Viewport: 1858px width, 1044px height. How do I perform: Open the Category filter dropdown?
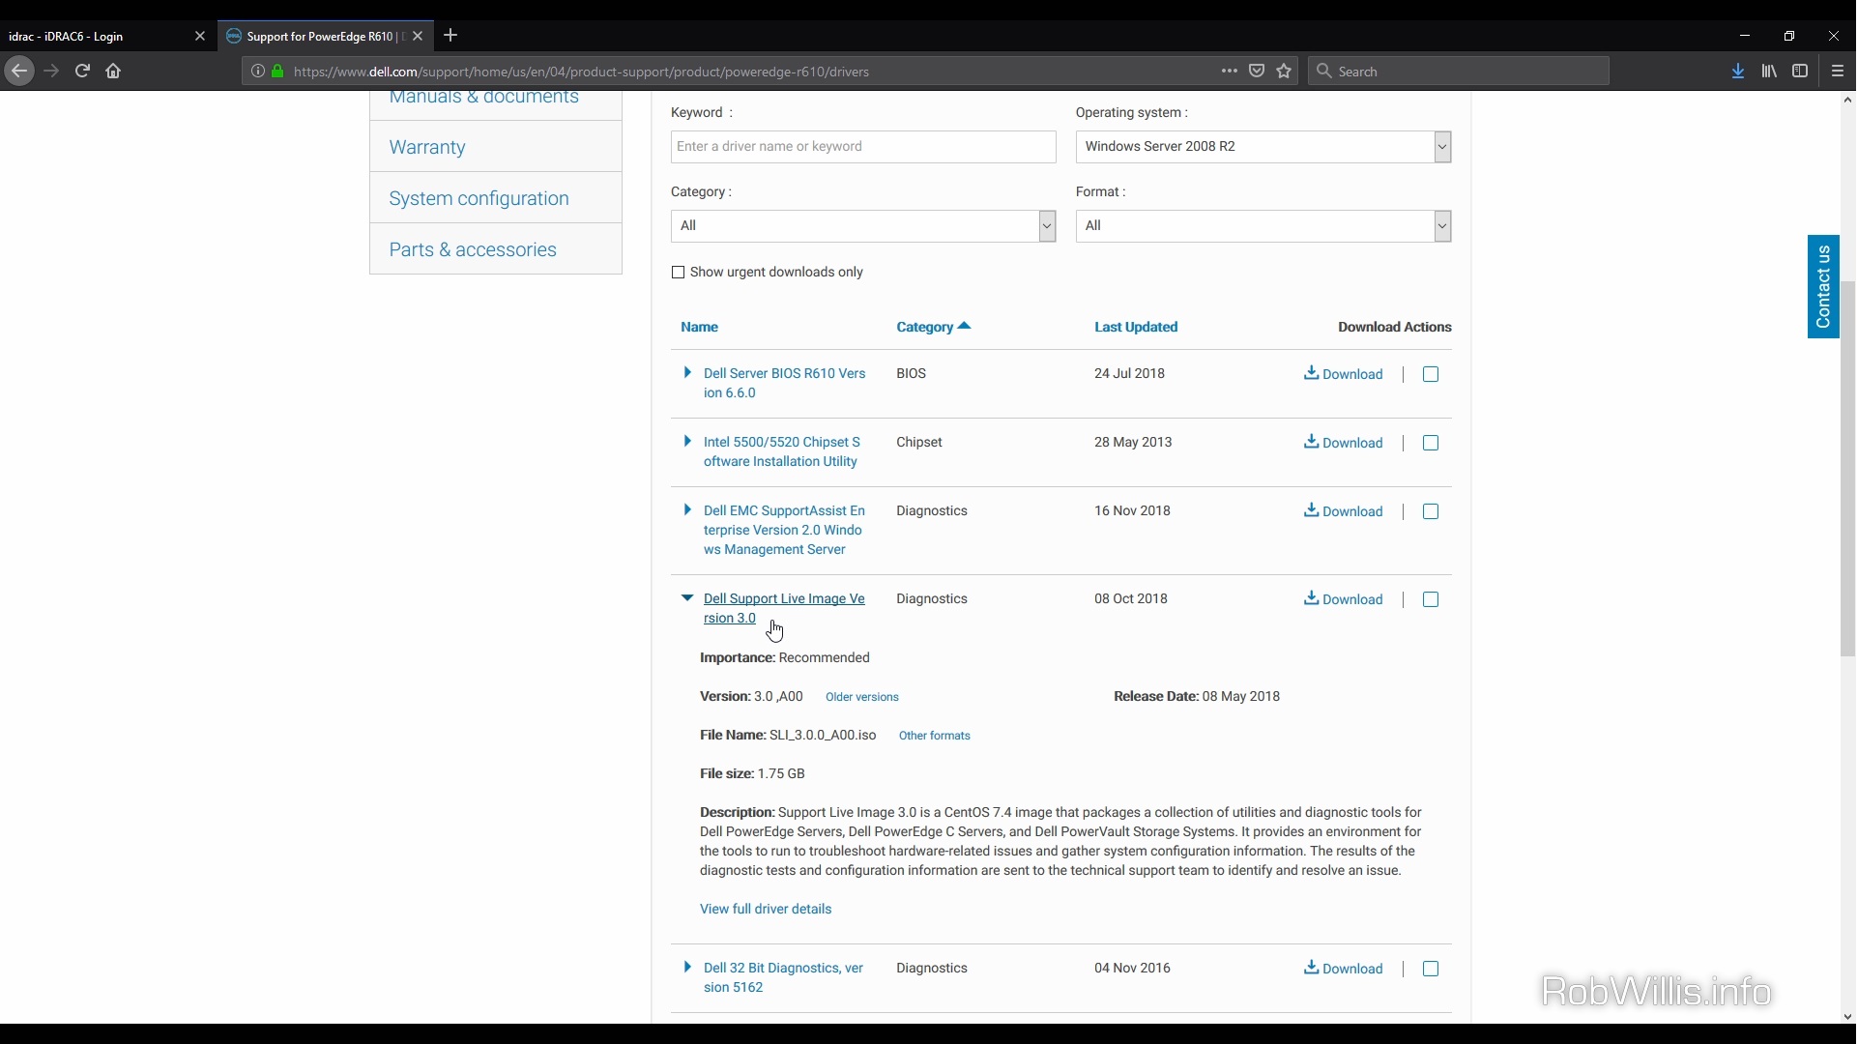(863, 226)
